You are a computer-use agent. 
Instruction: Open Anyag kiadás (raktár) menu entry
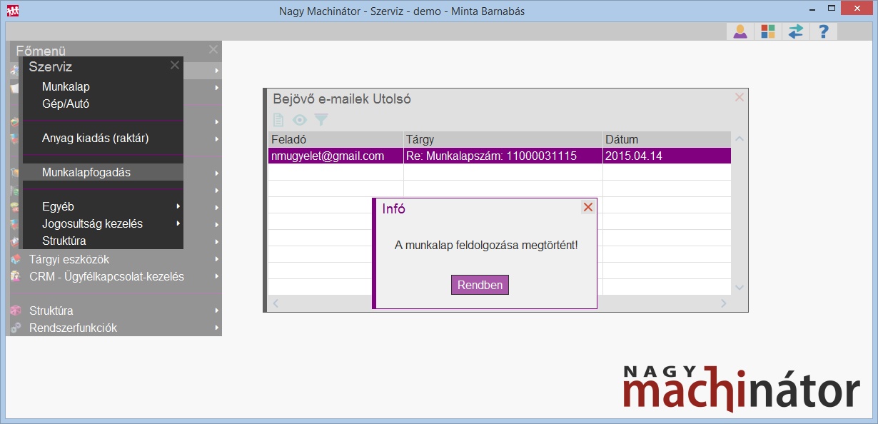(x=96, y=138)
